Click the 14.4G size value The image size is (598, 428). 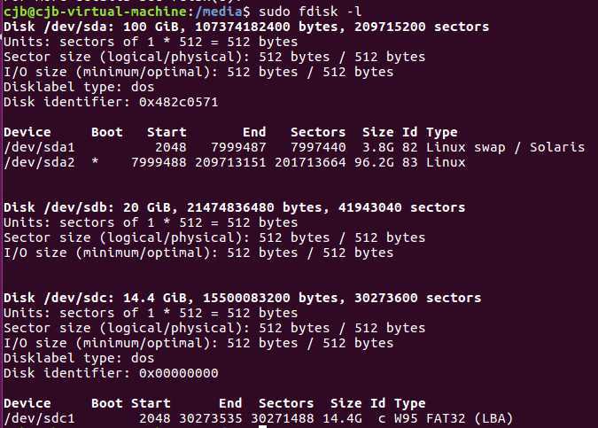[342, 418]
